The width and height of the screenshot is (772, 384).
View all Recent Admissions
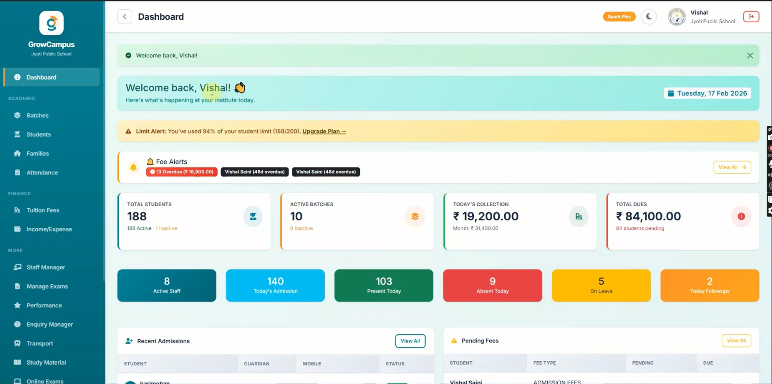(410, 341)
